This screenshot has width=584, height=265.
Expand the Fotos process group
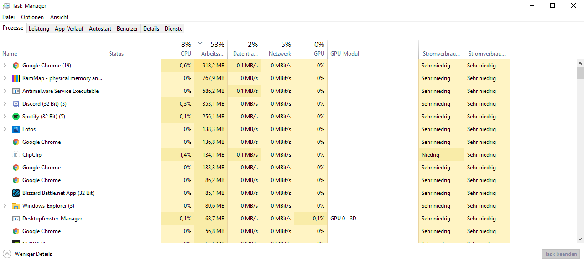pyautogui.click(x=5, y=129)
